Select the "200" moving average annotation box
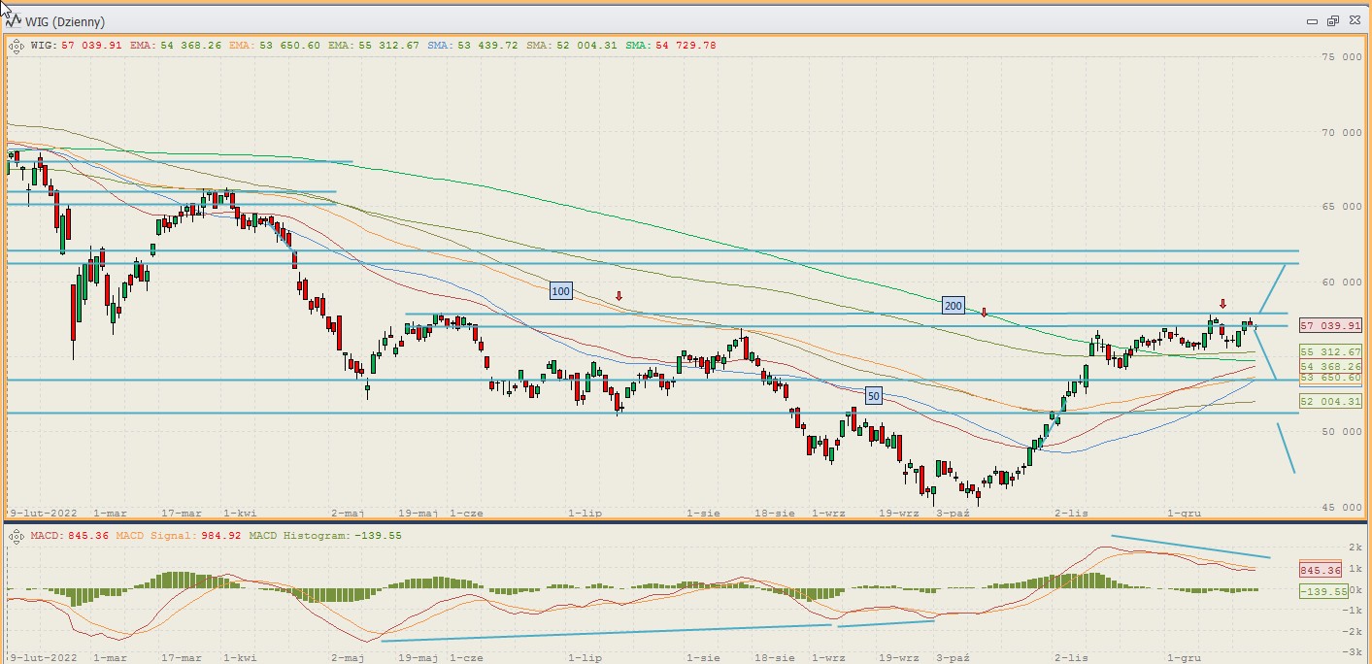 coord(953,306)
